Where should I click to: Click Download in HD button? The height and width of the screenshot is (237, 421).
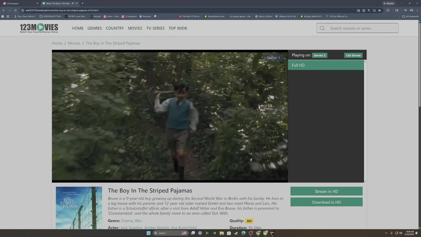326,202
